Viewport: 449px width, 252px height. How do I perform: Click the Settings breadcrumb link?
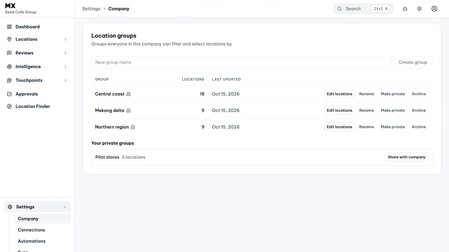click(x=91, y=9)
